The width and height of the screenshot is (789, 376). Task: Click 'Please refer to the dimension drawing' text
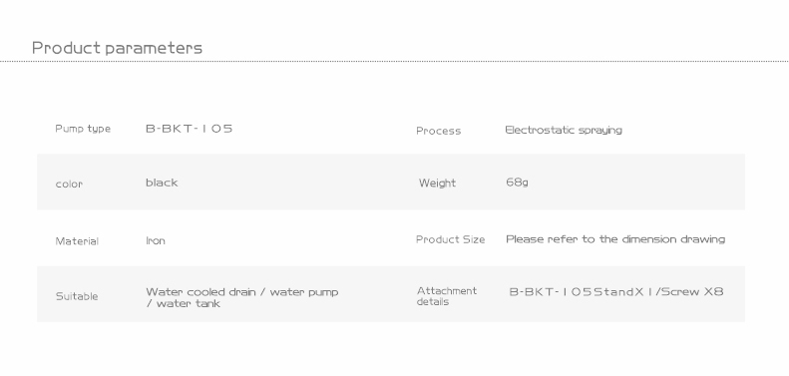click(x=615, y=239)
